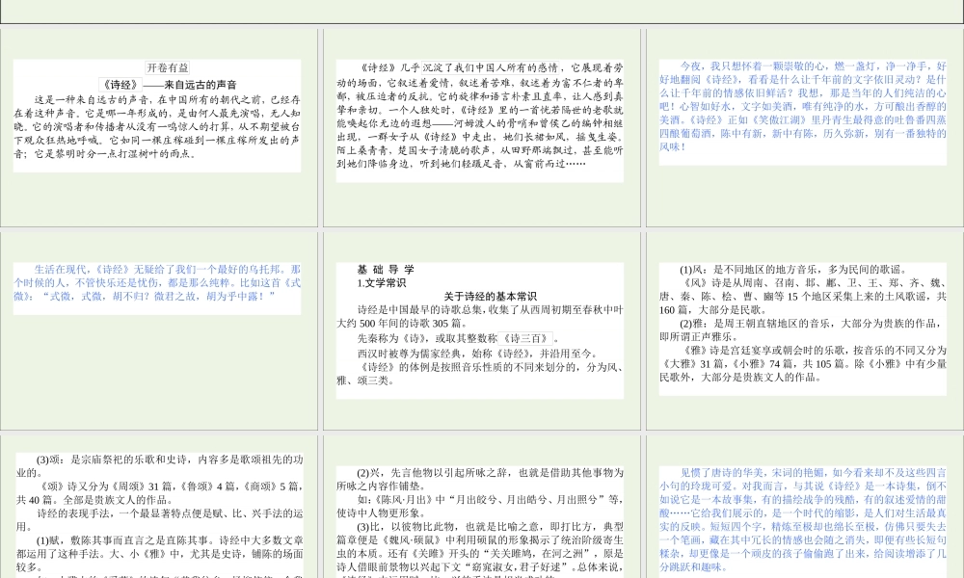Screen dimensions: 964x578
Task: Click the line 1.文学常识
Action: click(x=381, y=282)
